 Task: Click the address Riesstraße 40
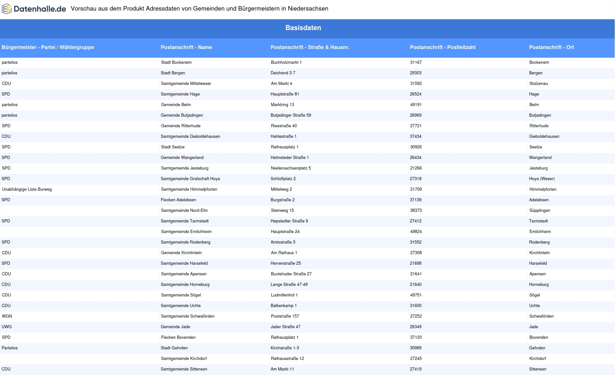click(284, 126)
